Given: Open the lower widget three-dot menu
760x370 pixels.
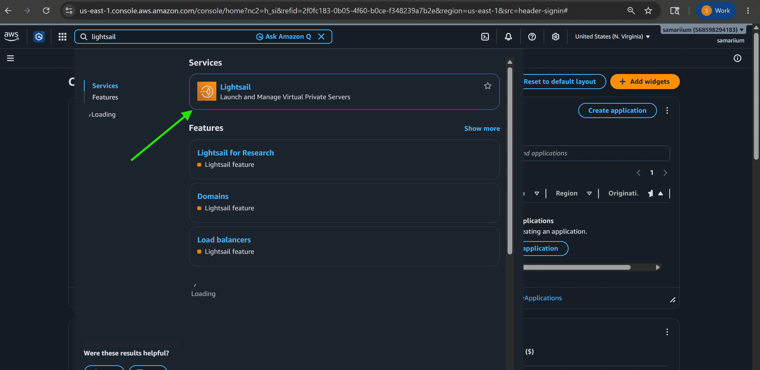Looking at the screenshot, I should pos(667,332).
